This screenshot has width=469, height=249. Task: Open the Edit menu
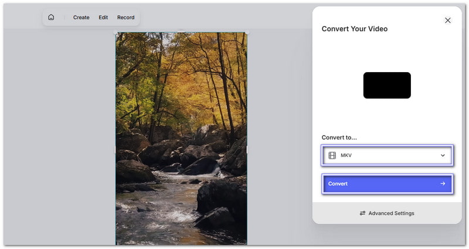click(x=103, y=18)
